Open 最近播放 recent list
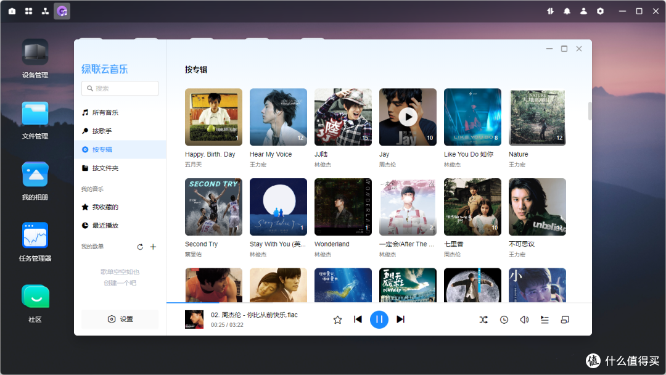 120,226
